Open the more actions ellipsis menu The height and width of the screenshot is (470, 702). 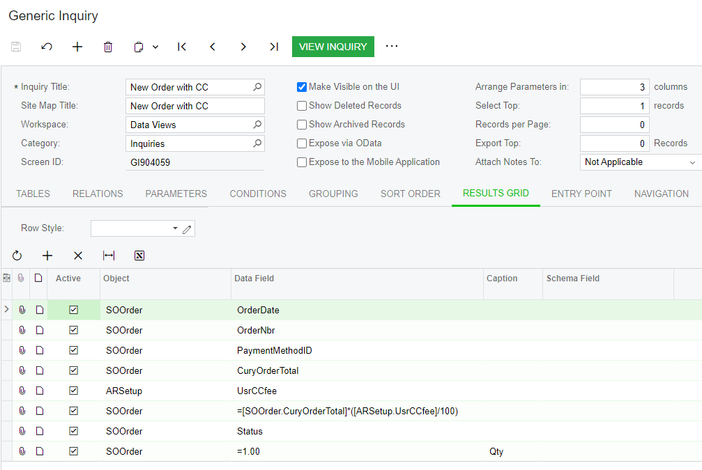tap(392, 46)
